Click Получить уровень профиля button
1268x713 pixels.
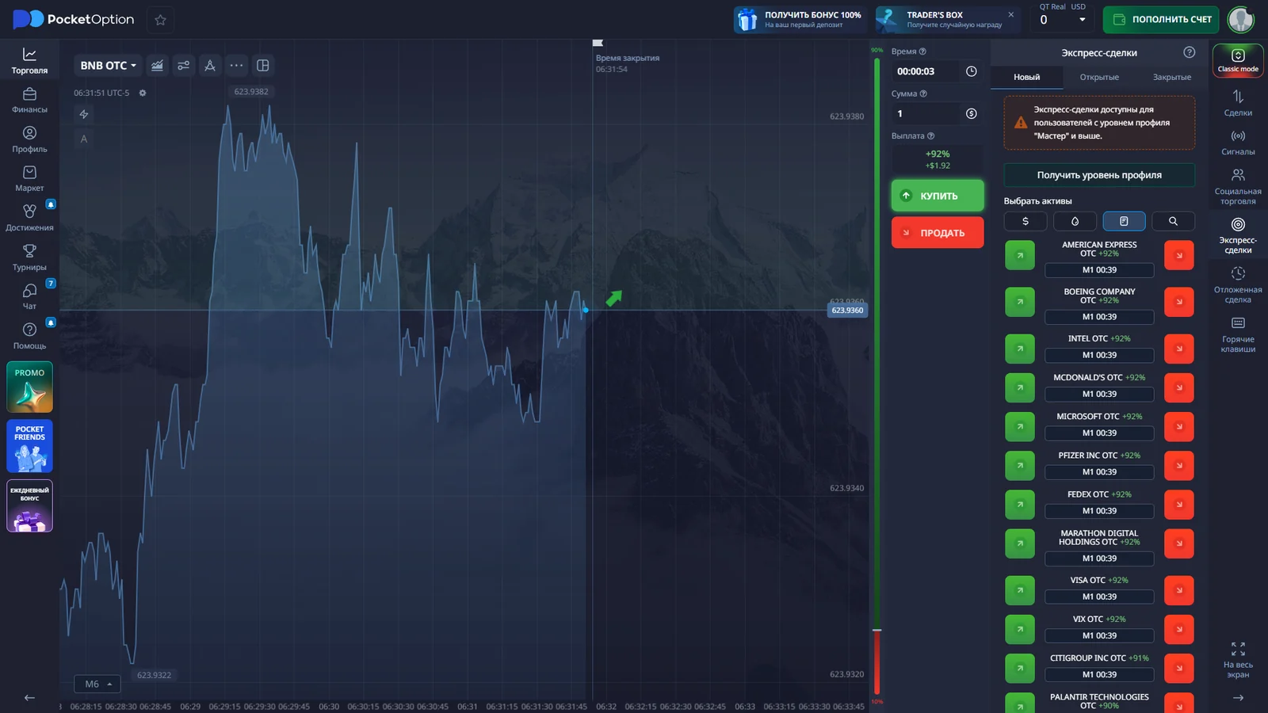click(x=1099, y=175)
